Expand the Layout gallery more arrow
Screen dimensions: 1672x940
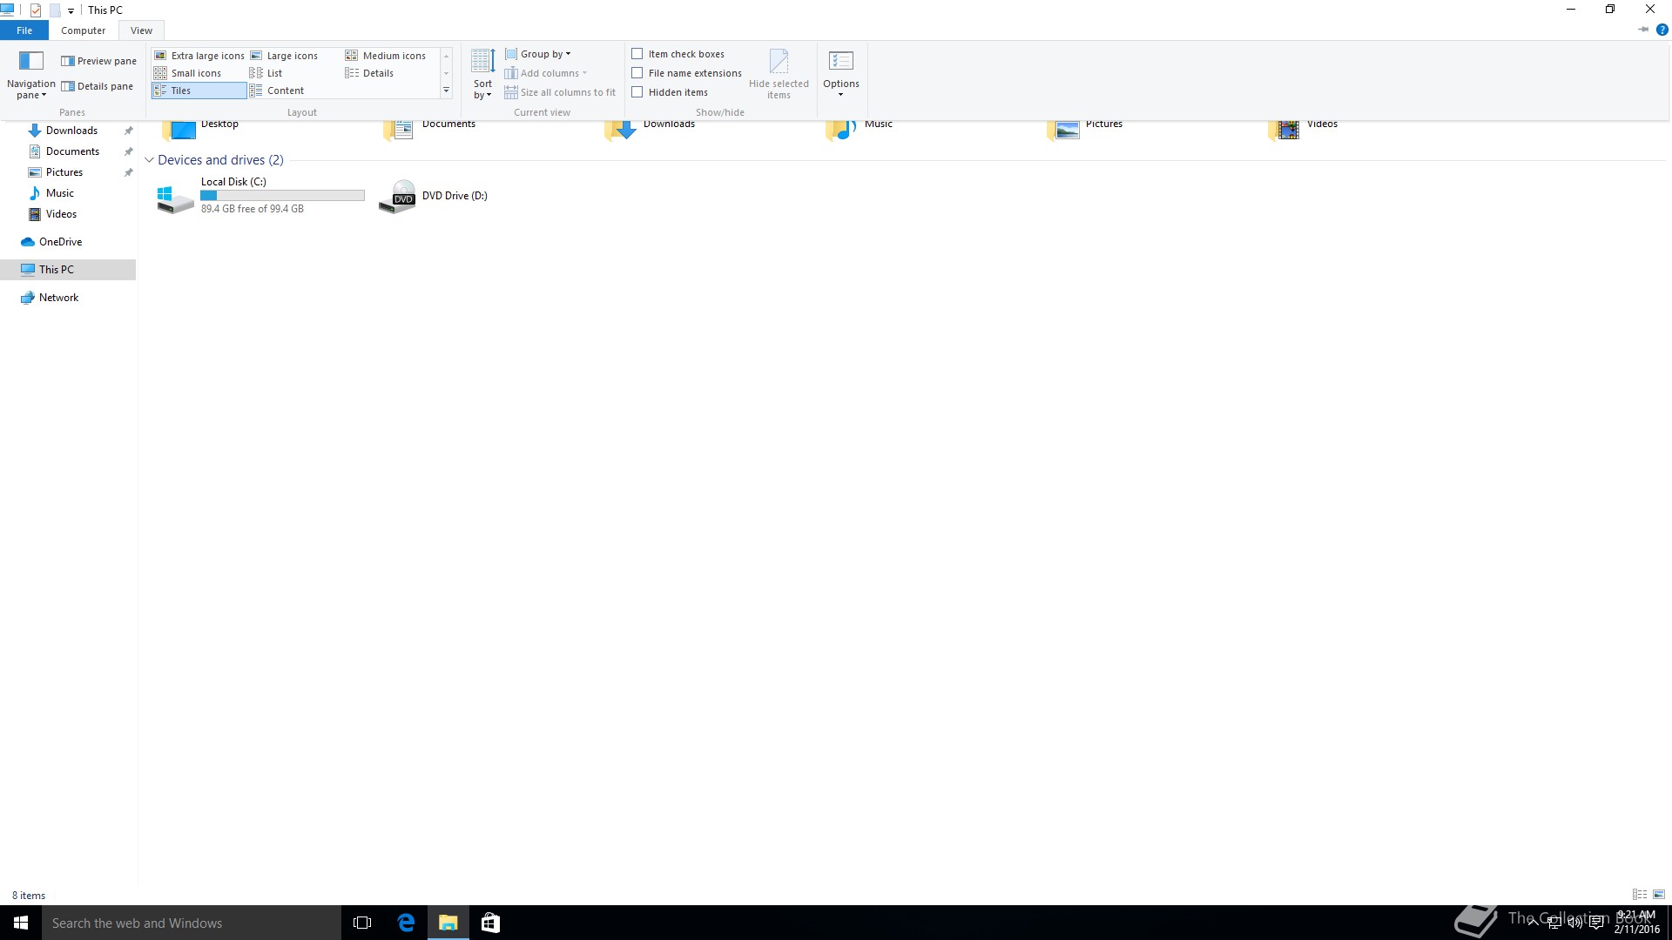coord(446,91)
